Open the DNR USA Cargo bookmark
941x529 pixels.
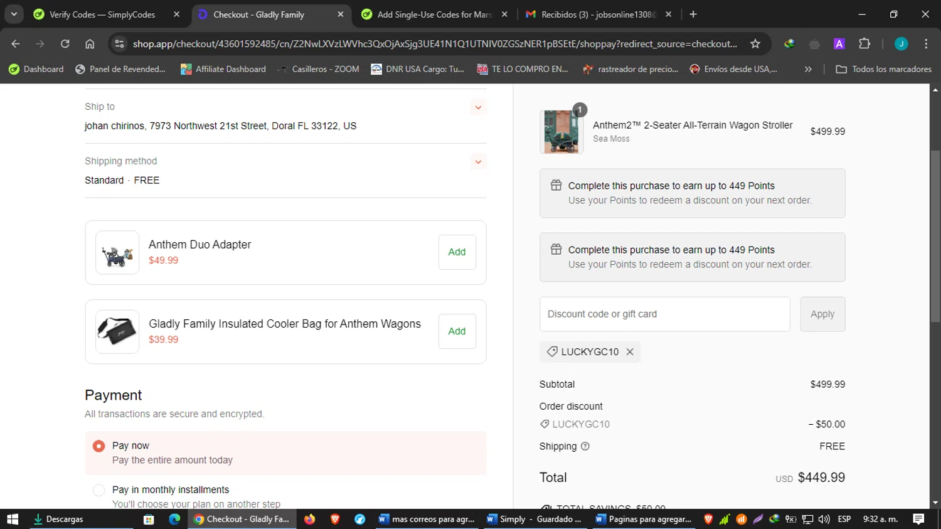tap(417, 69)
